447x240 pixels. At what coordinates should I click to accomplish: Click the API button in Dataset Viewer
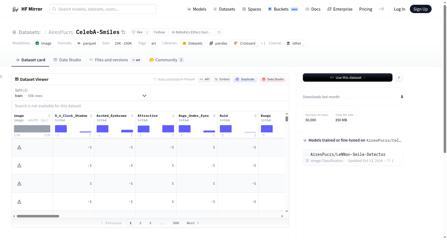click(205, 79)
